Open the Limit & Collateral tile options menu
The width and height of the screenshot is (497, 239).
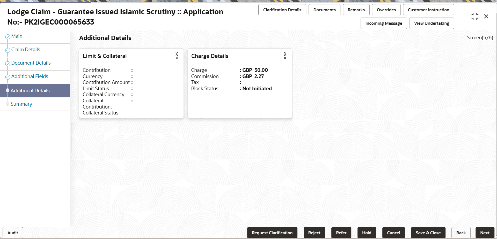coord(177,56)
